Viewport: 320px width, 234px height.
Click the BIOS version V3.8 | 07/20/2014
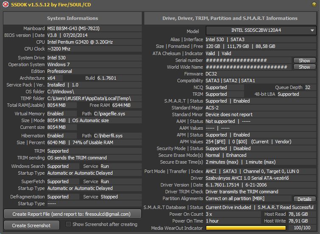coord(67,35)
